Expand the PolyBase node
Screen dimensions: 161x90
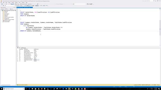click(x=3, y=16)
